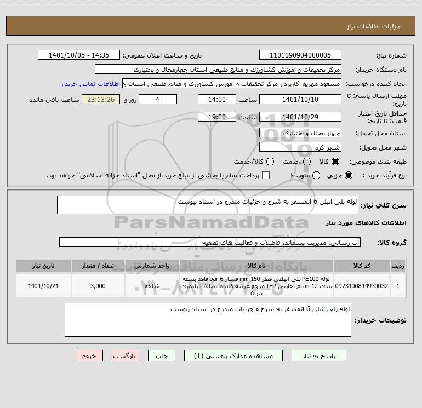Click the پاسخ به نیاز button
The height and width of the screenshot is (408, 422).
pos(318,356)
